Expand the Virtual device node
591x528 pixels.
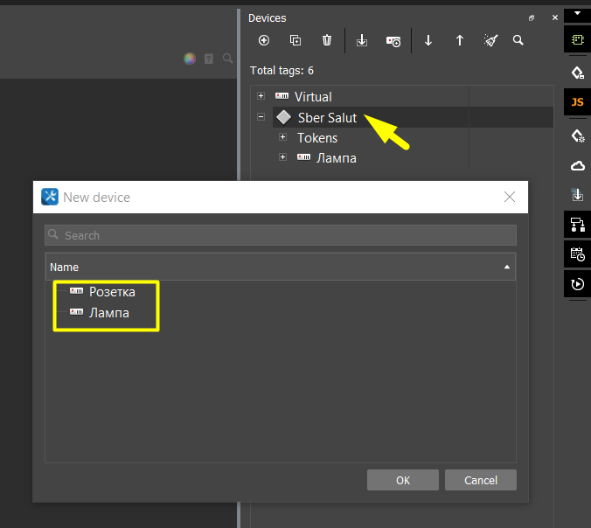tap(261, 95)
